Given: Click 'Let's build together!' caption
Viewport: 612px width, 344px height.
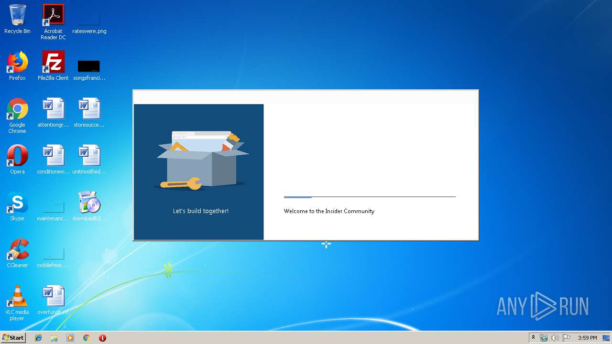Looking at the screenshot, I should [201, 211].
